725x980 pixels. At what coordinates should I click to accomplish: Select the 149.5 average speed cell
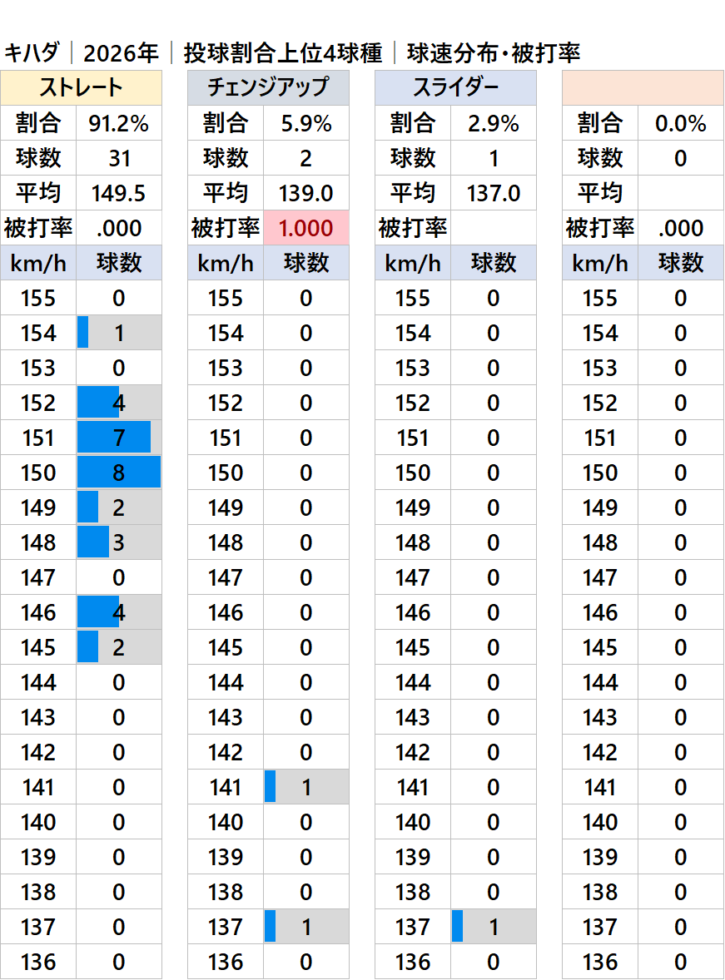tap(118, 193)
